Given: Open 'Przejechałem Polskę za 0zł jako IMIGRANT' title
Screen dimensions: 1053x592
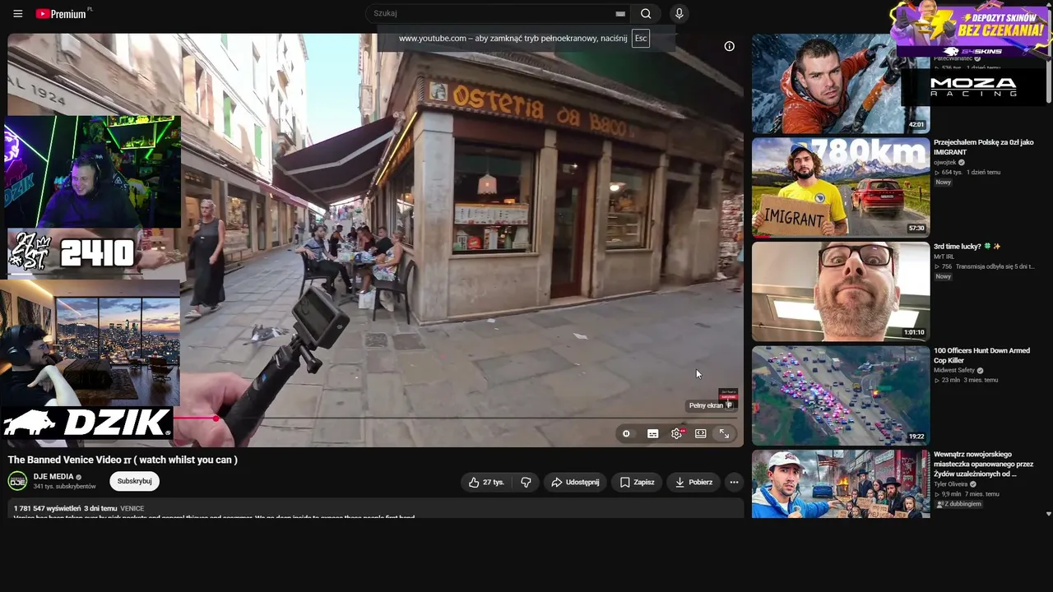Looking at the screenshot, I should [x=984, y=147].
